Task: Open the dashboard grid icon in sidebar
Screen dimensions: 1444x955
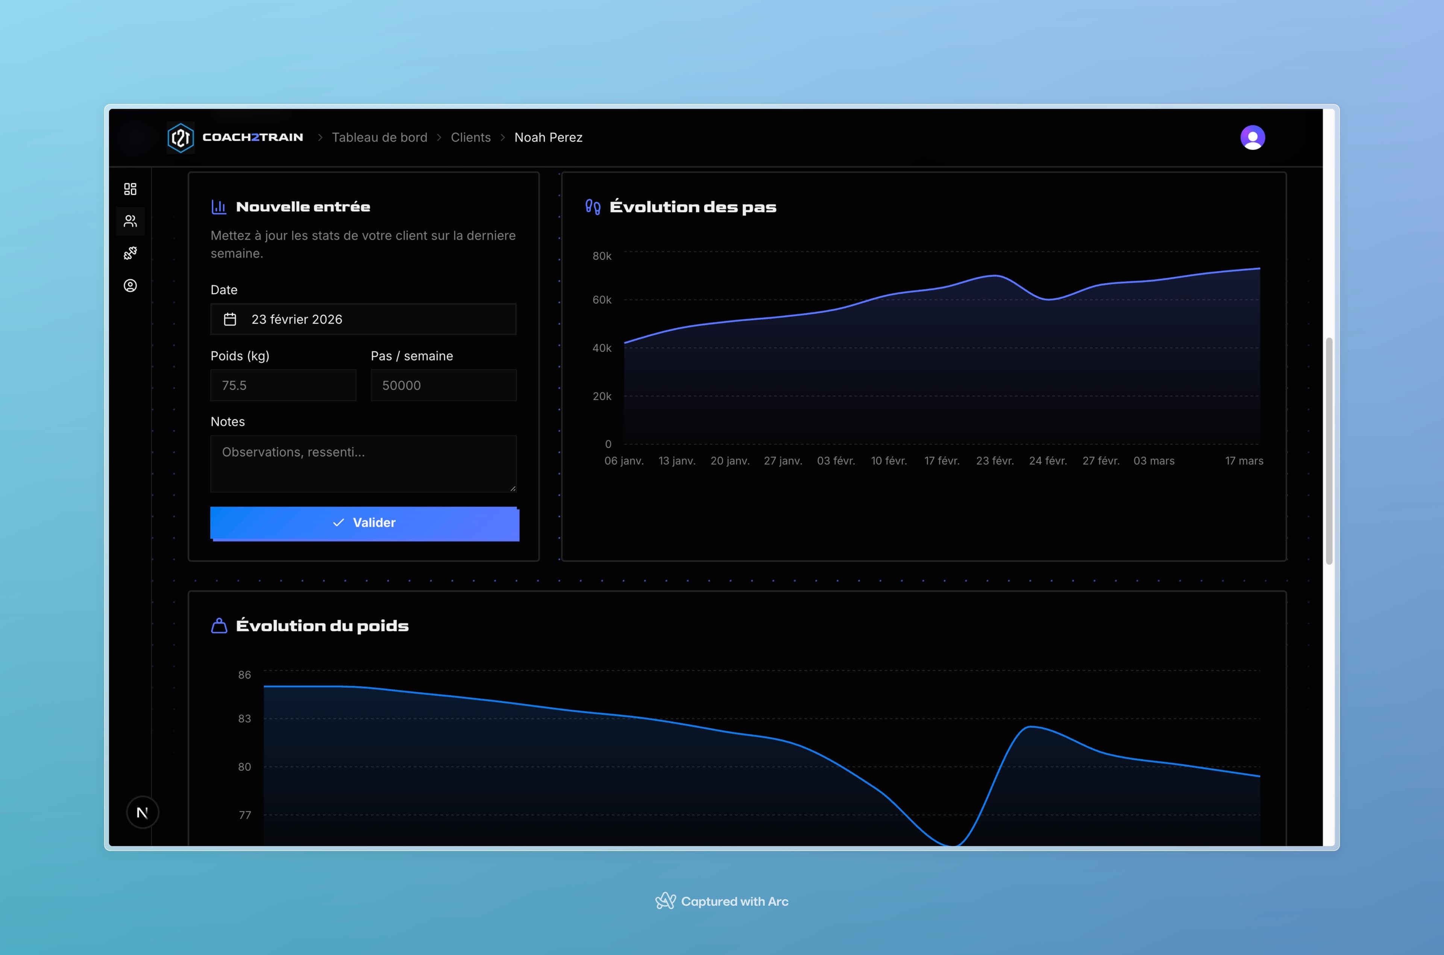Action: (x=130, y=189)
